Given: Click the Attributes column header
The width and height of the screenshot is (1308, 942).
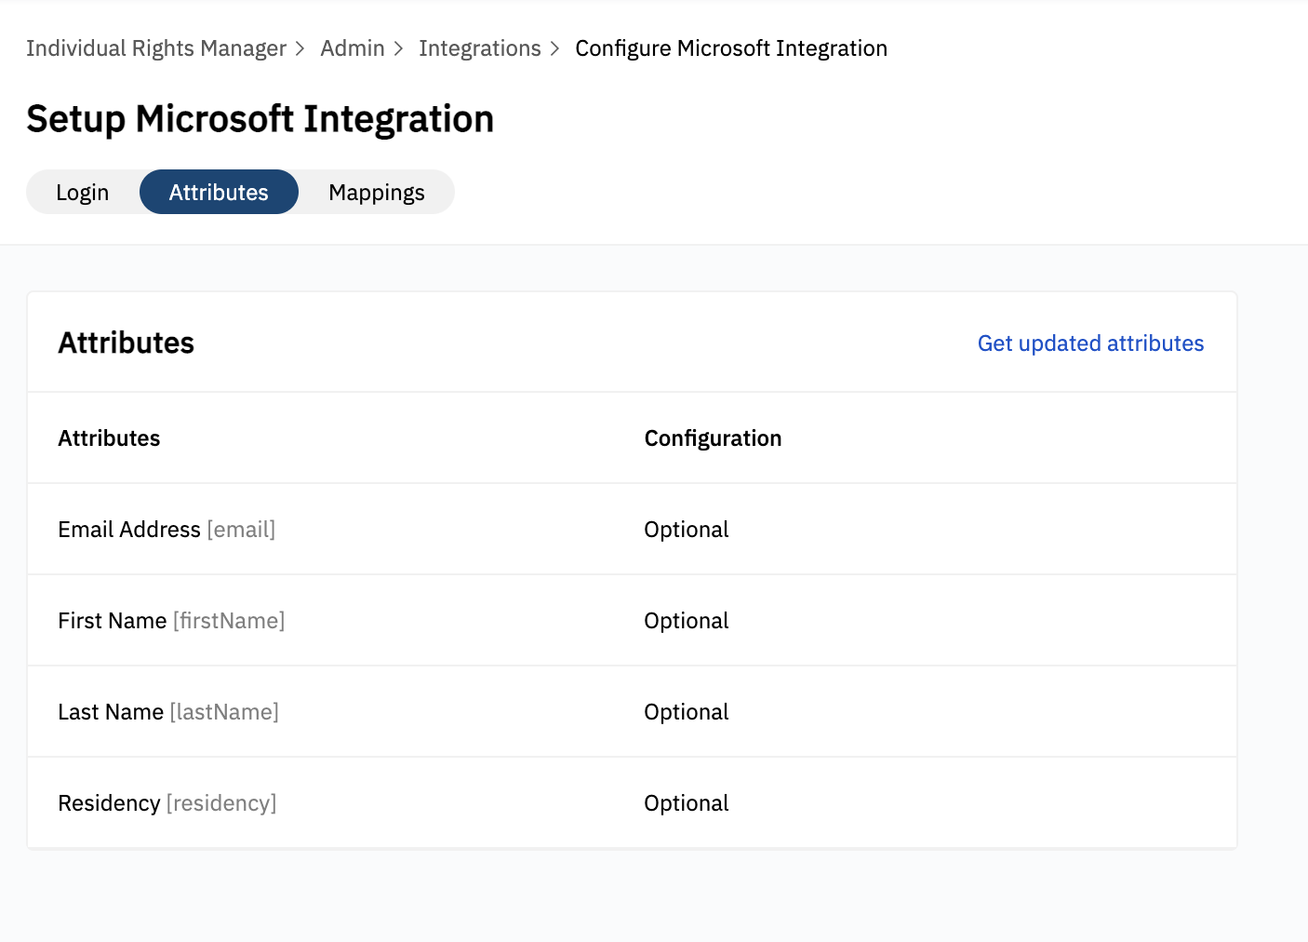Looking at the screenshot, I should [x=109, y=438].
